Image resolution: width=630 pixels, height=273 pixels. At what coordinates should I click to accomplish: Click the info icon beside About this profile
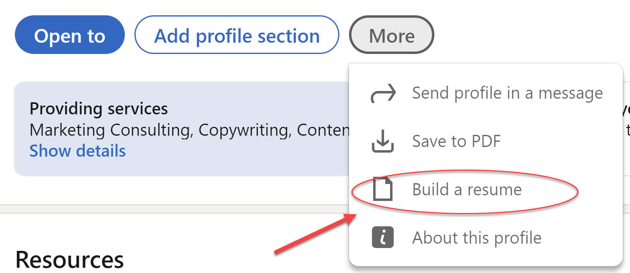[382, 238]
